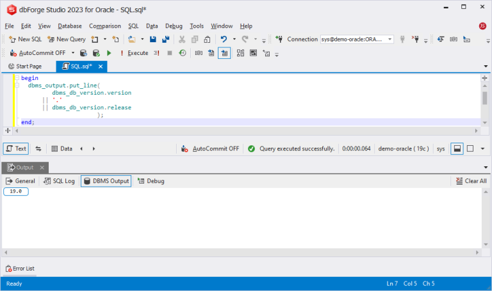Click the Cut scissors icon
The width and height of the screenshot is (492, 291).
(182, 39)
